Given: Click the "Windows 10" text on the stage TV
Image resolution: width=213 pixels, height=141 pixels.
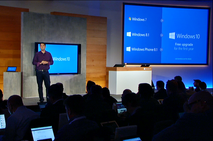Looking at the screenshot, I should coord(61,59).
